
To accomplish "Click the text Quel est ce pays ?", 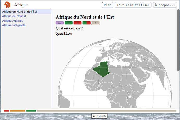I will click(69, 28).
